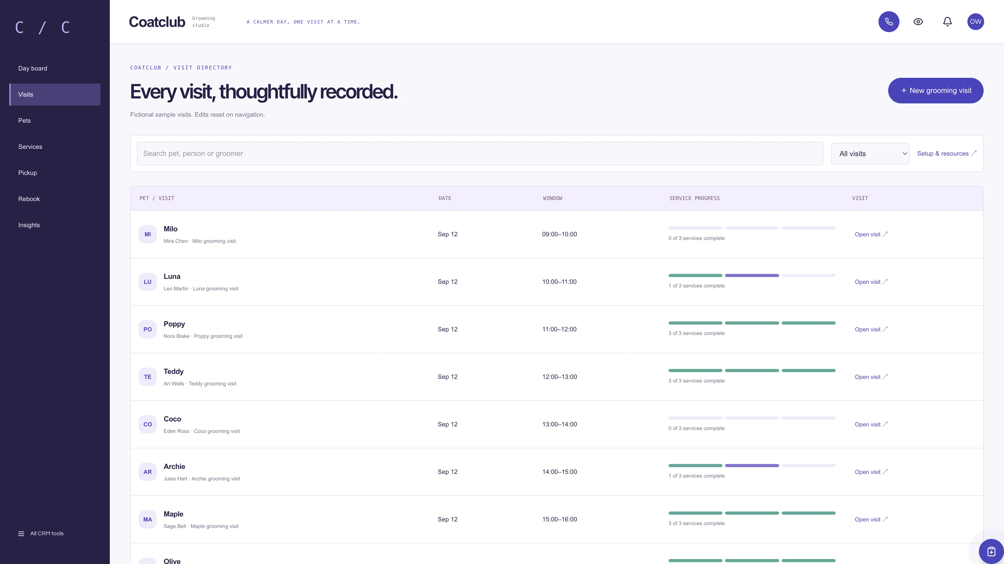Open visit for Maple
The height and width of the screenshot is (564, 1004).
tap(871, 519)
